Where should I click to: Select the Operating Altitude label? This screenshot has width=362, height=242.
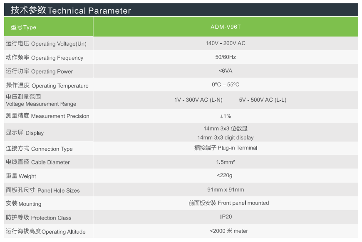(45, 232)
